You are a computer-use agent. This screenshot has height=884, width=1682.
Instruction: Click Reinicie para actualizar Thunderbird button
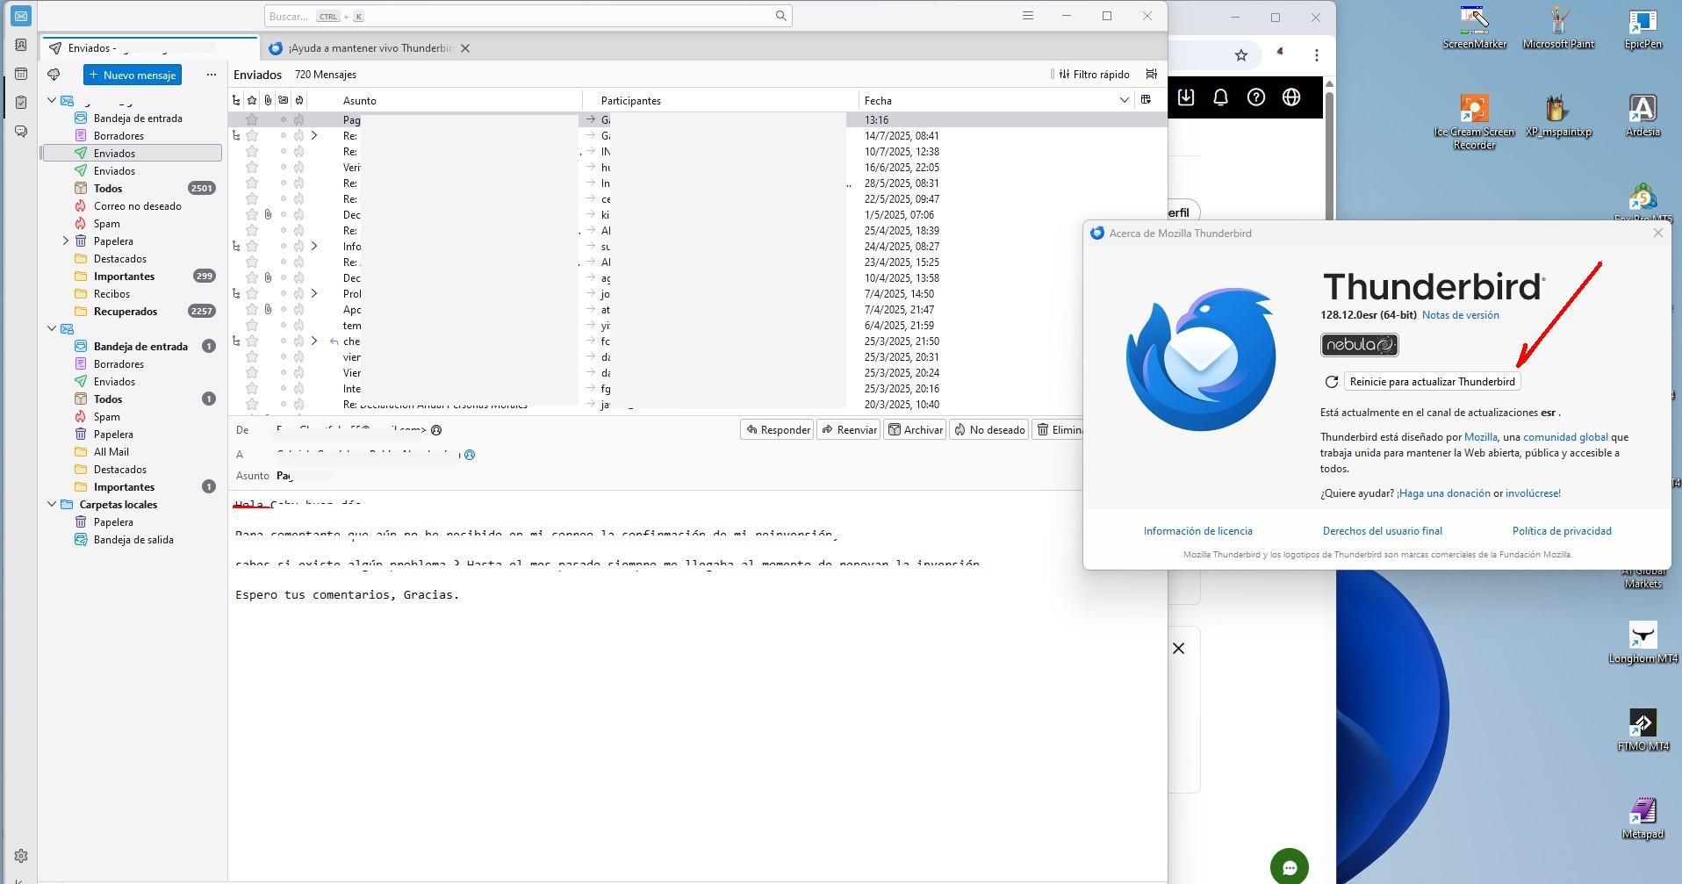pos(1432,382)
